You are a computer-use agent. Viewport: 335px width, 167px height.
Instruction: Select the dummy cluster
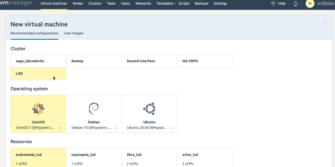(x=94, y=61)
